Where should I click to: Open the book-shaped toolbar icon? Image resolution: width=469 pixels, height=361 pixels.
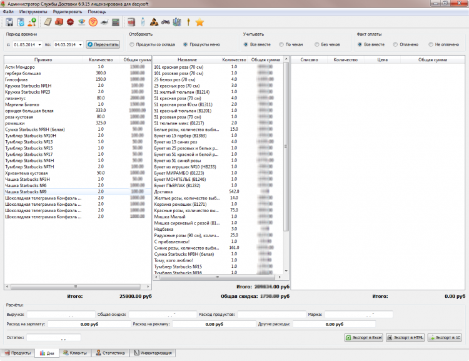pyautogui.click(x=48, y=22)
